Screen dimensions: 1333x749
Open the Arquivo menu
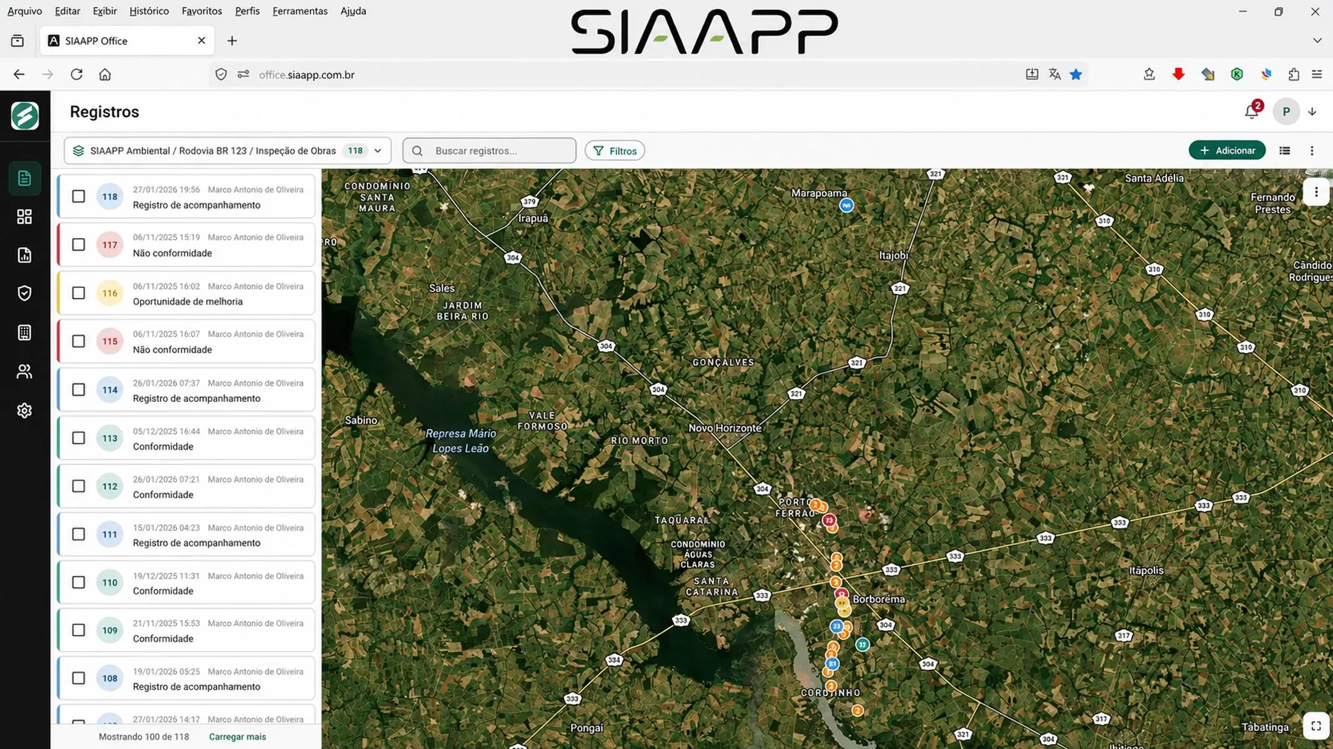point(24,11)
